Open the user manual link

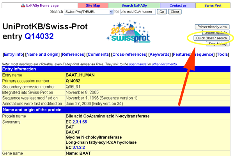tap(140, 64)
